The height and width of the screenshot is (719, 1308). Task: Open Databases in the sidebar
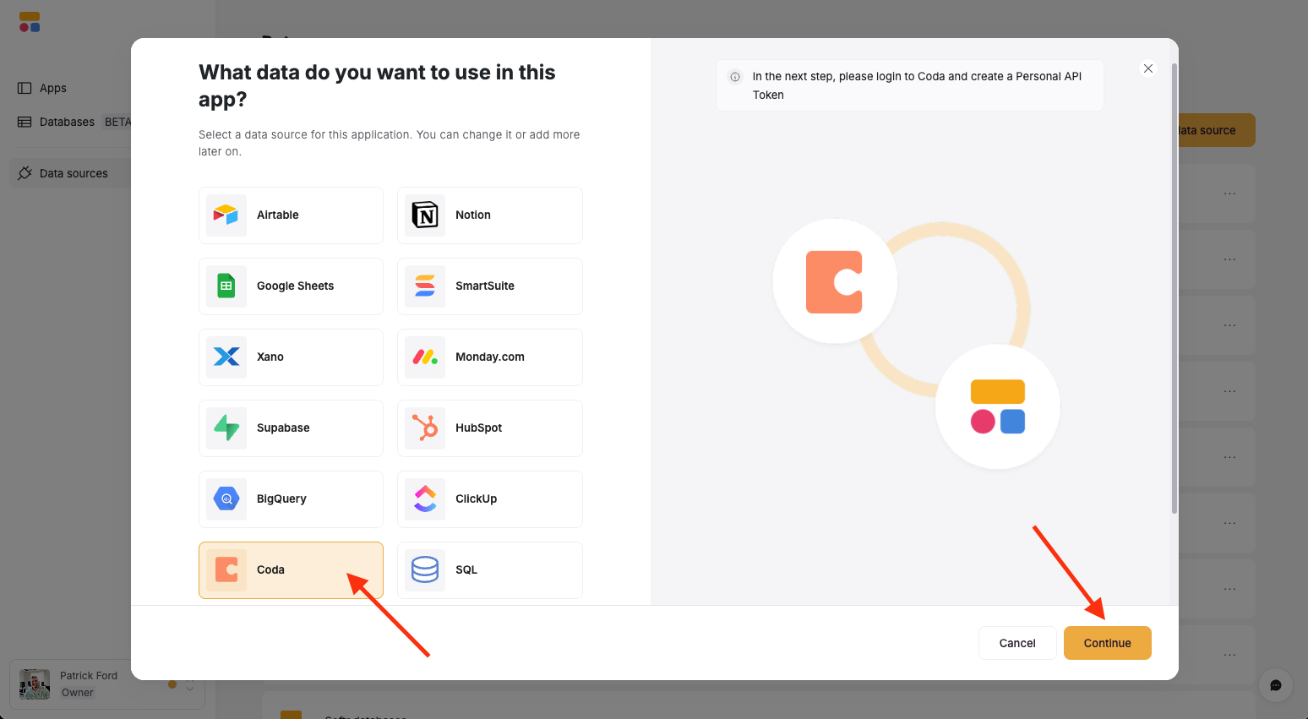click(67, 122)
